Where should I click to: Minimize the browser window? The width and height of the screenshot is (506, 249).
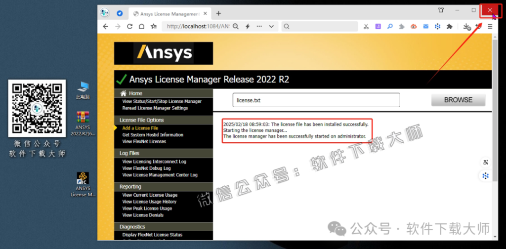point(457,10)
